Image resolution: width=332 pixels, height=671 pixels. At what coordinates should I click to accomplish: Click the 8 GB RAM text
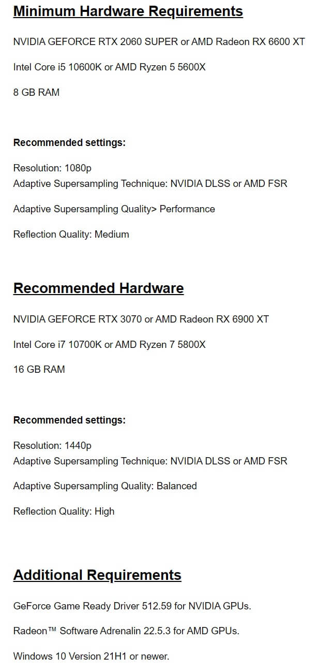click(36, 92)
